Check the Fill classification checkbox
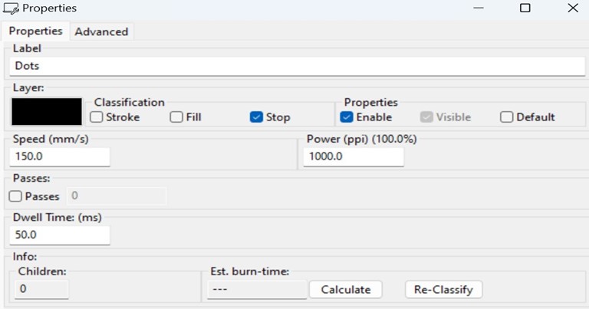Image resolution: width=589 pixels, height=309 pixels. click(x=176, y=117)
